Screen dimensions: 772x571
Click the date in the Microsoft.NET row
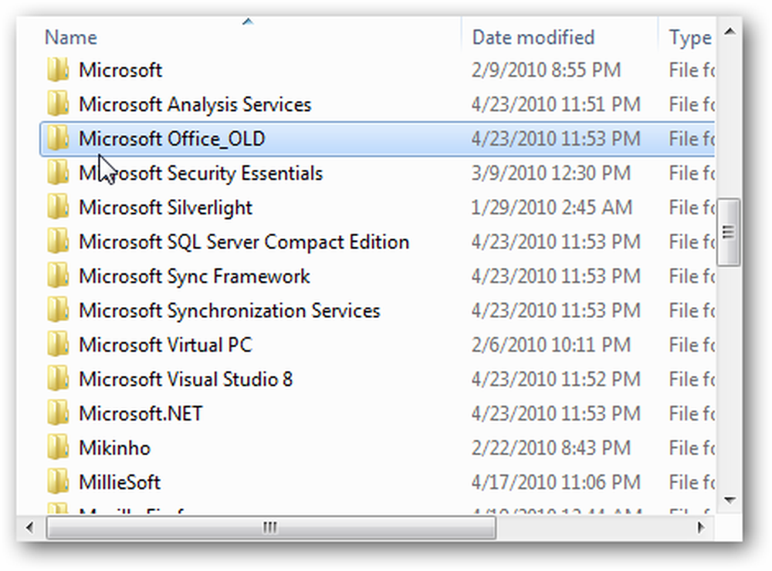pyautogui.click(x=556, y=414)
